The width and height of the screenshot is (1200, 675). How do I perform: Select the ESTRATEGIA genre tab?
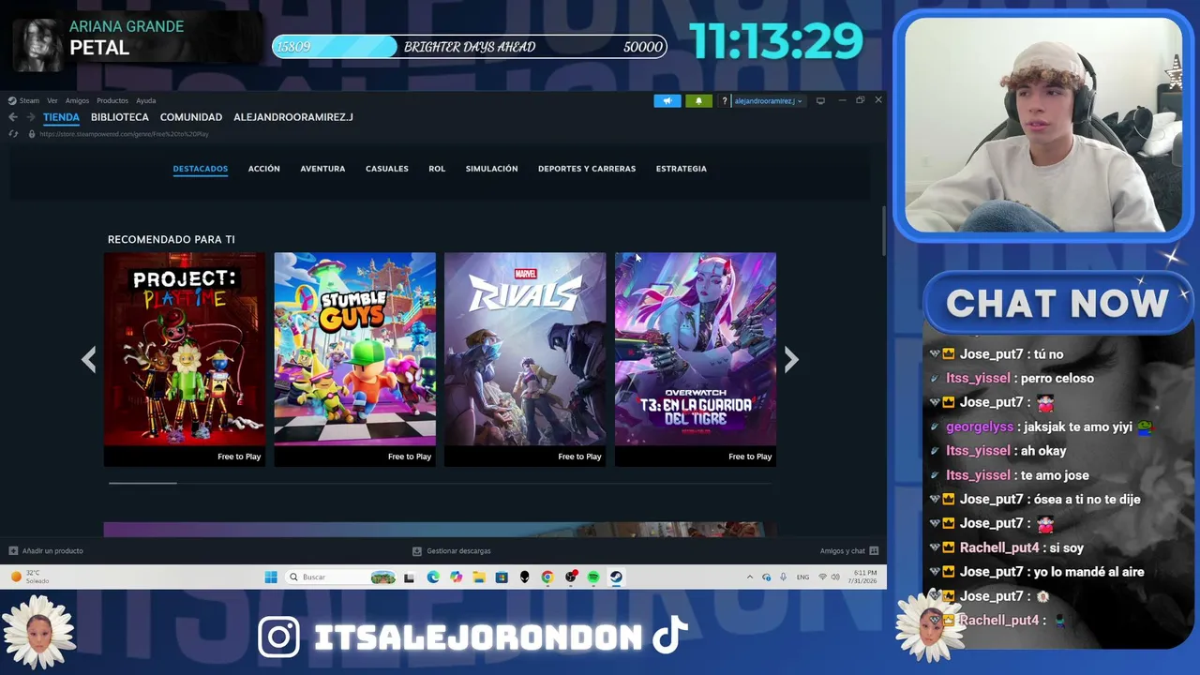pos(682,169)
